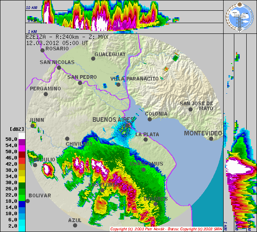Select the San Nicolas city marker

point(59,68)
